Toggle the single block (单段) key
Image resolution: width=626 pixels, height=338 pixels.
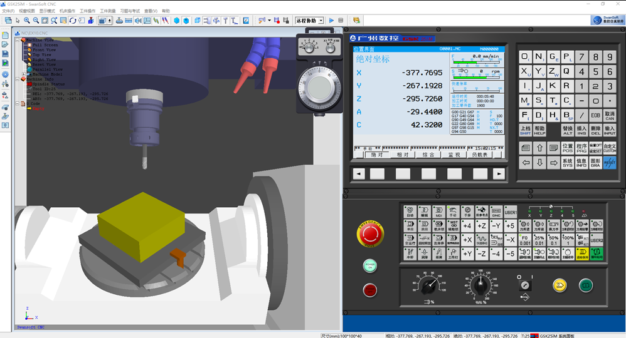[410, 225]
